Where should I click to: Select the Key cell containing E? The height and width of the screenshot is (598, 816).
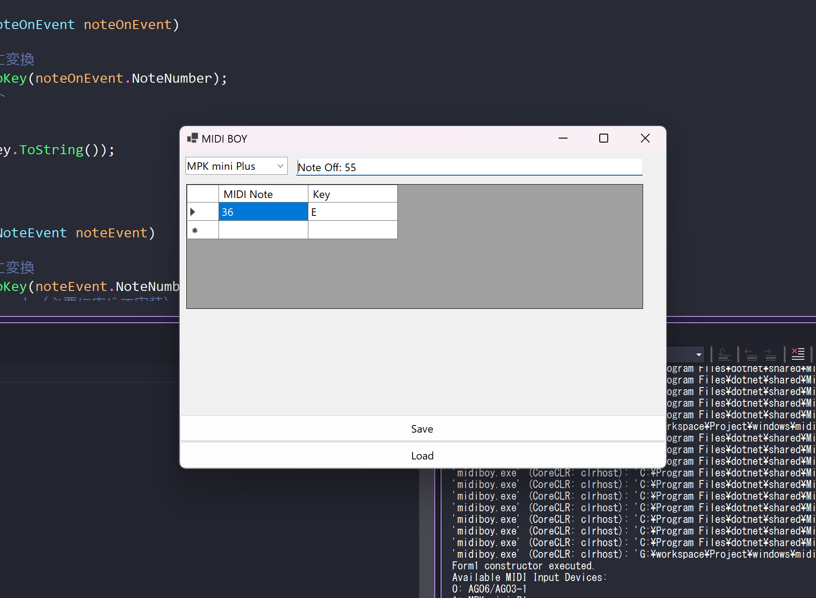(352, 211)
